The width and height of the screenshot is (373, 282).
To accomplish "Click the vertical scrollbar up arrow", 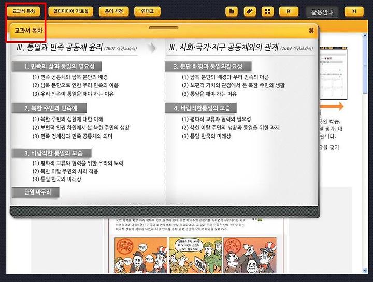I will tap(365, 36).
